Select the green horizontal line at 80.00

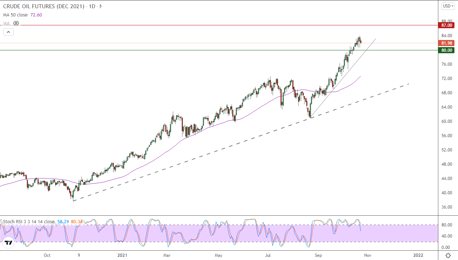click(x=219, y=50)
